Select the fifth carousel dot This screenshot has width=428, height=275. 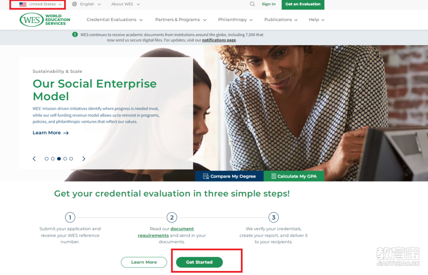point(71,159)
